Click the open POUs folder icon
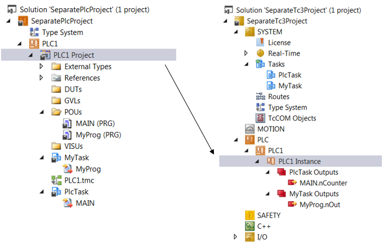Image resolution: width=389 pixels, height=247 pixels. [x=56, y=112]
